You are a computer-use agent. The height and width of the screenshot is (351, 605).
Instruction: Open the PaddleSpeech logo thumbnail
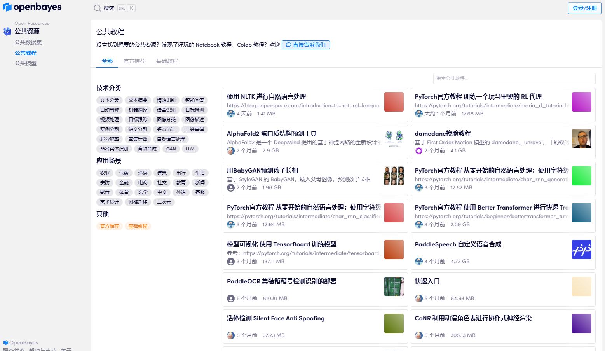[x=582, y=250]
